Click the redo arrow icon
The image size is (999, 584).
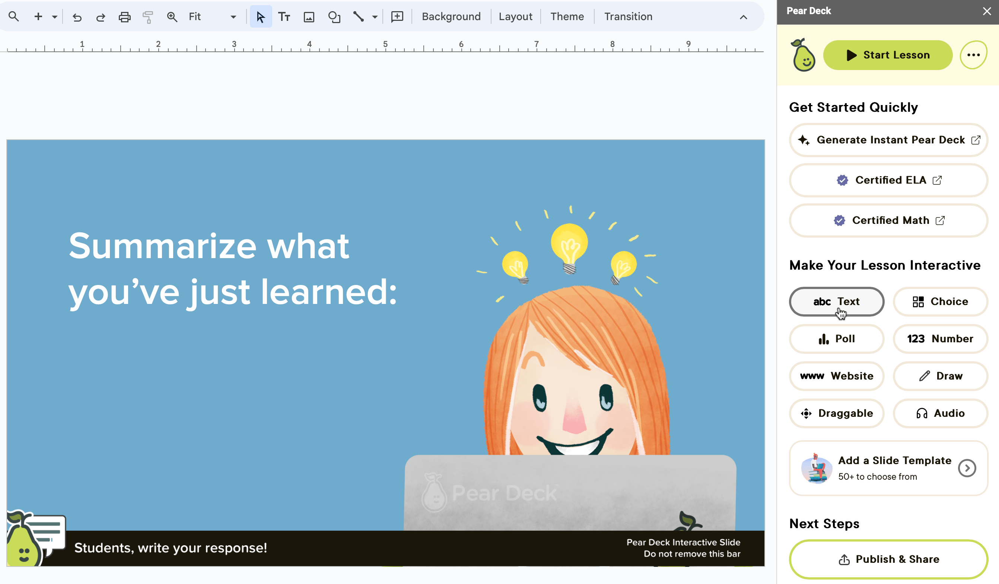click(x=101, y=17)
